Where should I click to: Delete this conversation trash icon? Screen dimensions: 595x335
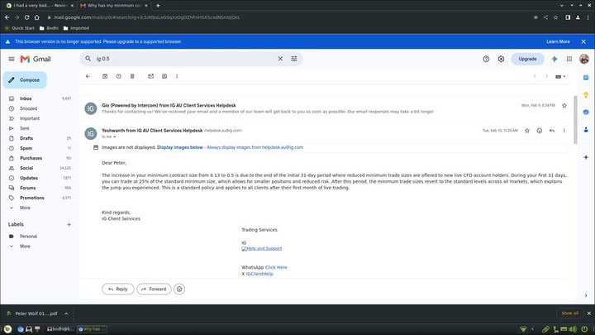(132, 76)
